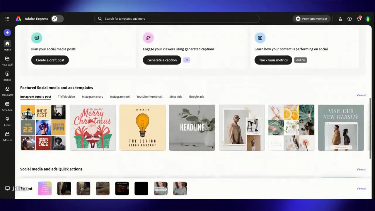The image size is (375, 211).
Task: Click Track your metrics
Action: 273,60
